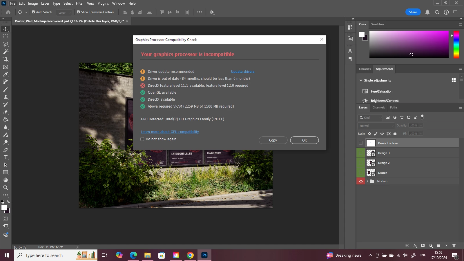Viewport: 464px width, 261px height.
Task: Open Photoshop notifications bell
Action: point(427,12)
